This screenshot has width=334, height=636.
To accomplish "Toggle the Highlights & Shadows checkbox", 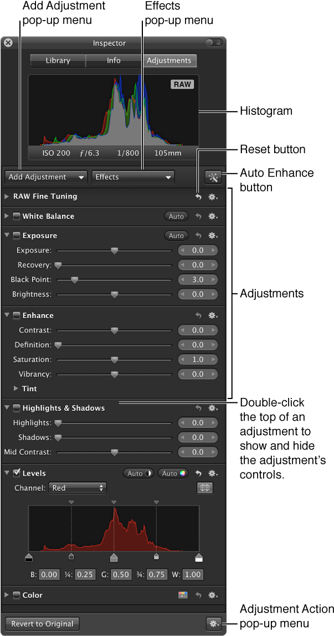I will [17, 408].
